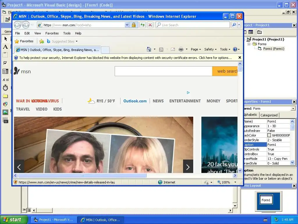This screenshot has height=224, width=298.
Task: Select the ListBox tool in VB toolbox
Action: tap(5, 71)
